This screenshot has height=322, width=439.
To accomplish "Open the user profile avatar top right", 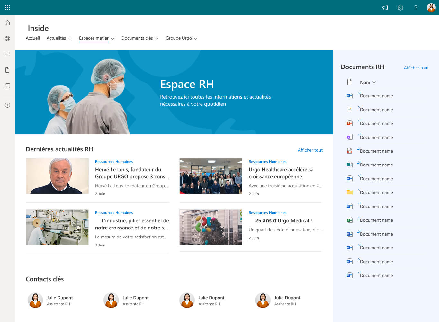I will click(x=431, y=8).
